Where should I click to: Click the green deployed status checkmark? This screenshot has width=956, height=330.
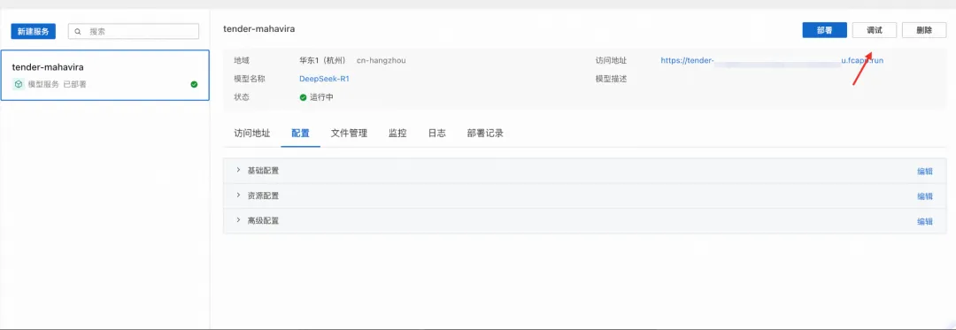[194, 85]
